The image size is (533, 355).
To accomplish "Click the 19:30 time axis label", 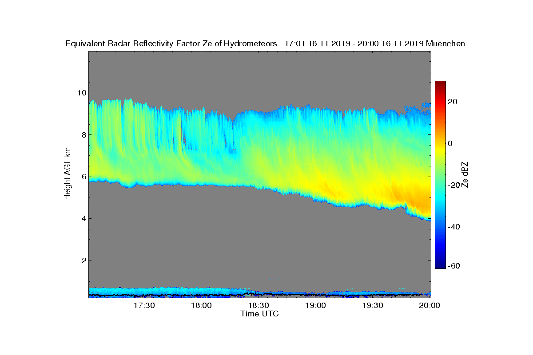I will pyautogui.click(x=374, y=306).
